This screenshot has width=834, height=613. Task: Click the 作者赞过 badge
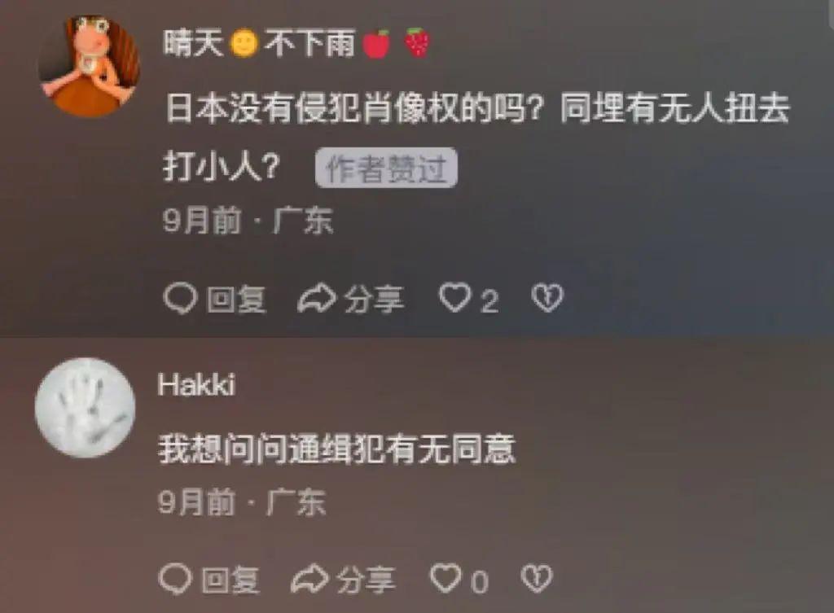386,168
